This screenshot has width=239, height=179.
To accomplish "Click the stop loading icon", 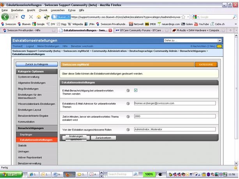I will pyautogui.click(x=31, y=17).
